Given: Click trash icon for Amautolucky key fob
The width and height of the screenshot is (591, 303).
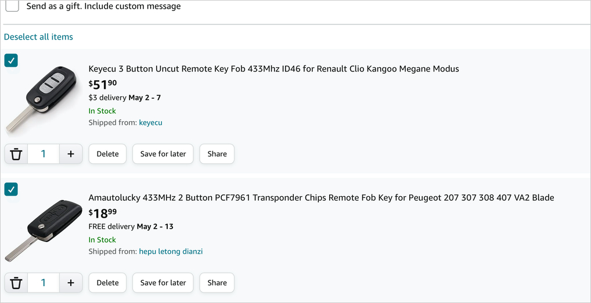Looking at the screenshot, I should [x=16, y=283].
